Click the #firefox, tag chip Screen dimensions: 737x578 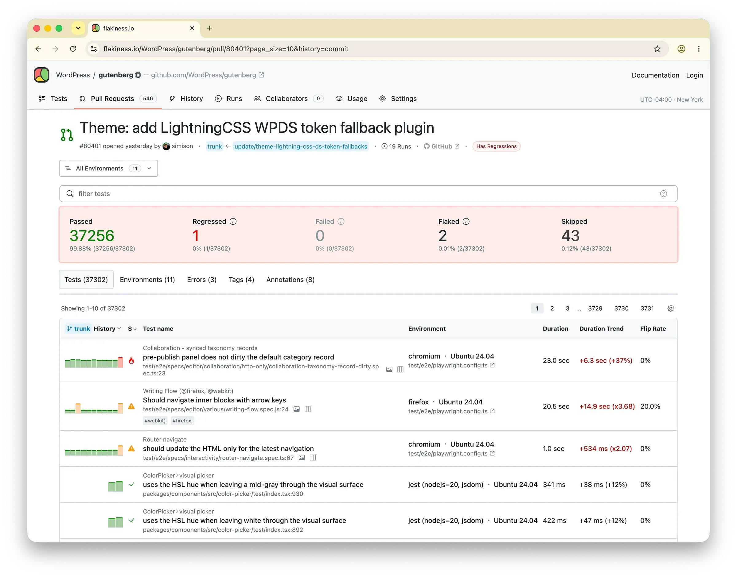(182, 421)
